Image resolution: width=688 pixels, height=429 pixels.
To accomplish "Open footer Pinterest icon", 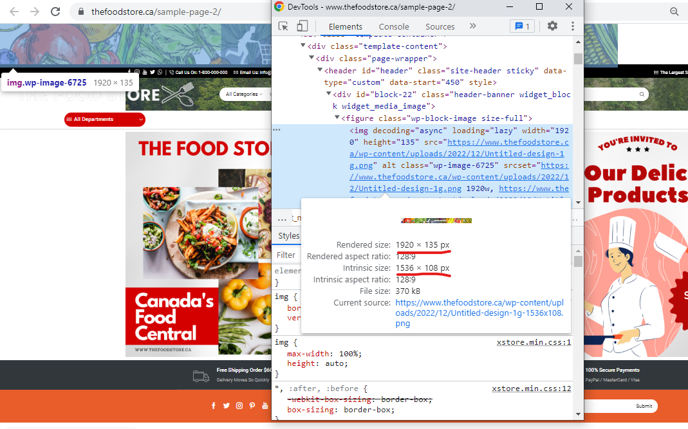I will pos(252,406).
